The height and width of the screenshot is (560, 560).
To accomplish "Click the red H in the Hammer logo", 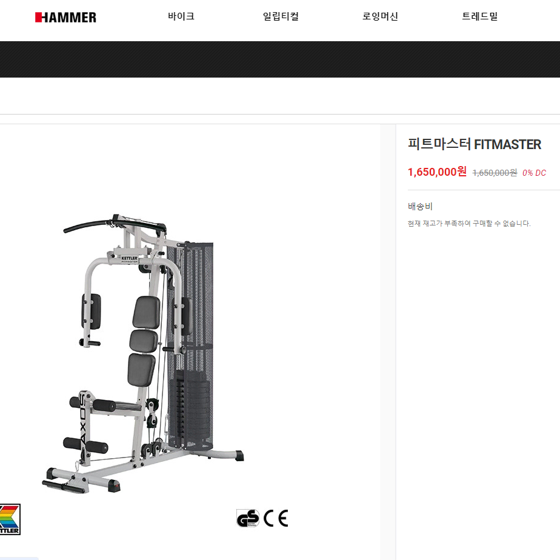I will pos(39,17).
